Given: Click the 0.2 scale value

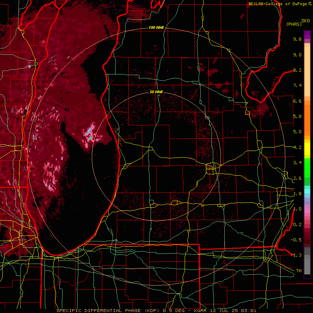Looking at the screenshot, I should [297, 225].
